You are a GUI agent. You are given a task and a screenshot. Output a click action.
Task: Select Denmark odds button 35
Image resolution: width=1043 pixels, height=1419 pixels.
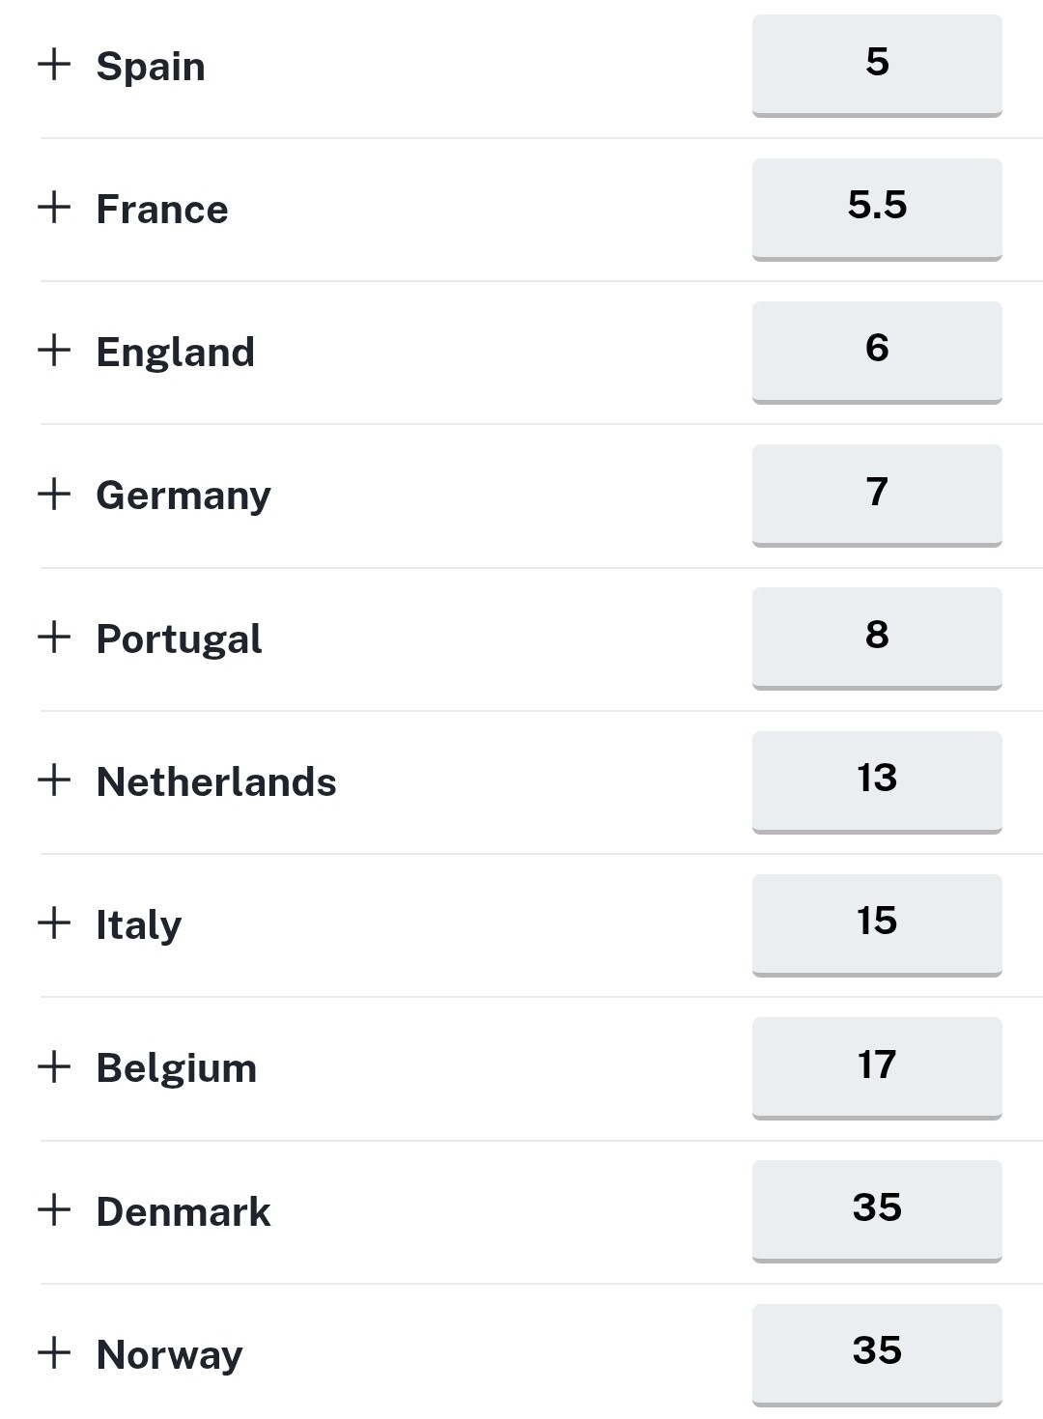pyautogui.click(x=877, y=1209)
